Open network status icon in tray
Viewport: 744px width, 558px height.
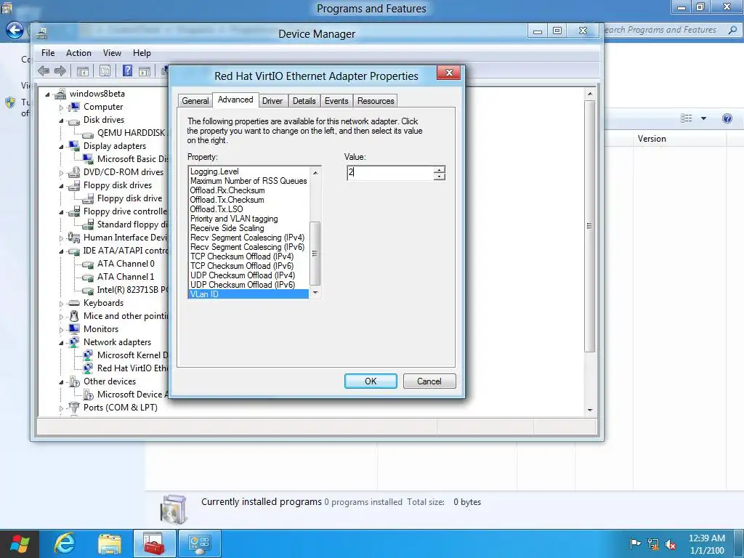click(x=653, y=544)
